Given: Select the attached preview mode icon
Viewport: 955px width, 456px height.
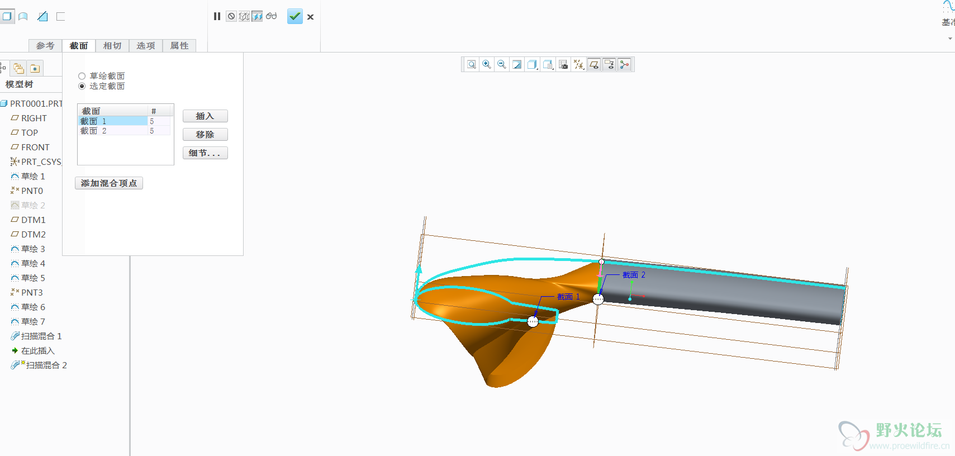Looking at the screenshot, I should pyautogui.click(x=257, y=16).
